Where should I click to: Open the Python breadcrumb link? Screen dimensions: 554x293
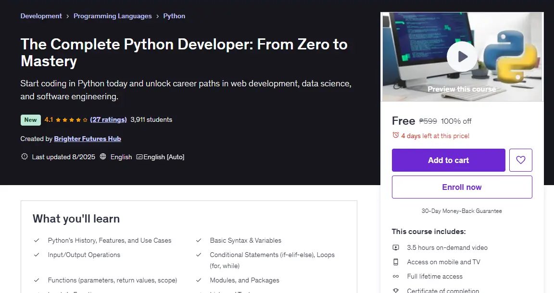tap(174, 16)
